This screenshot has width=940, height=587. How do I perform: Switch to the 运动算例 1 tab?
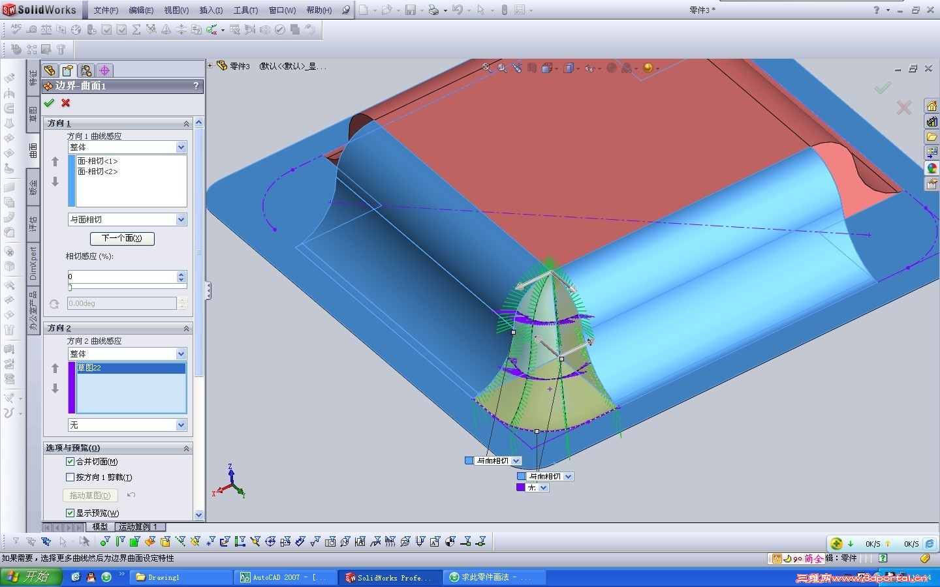[x=138, y=526]
